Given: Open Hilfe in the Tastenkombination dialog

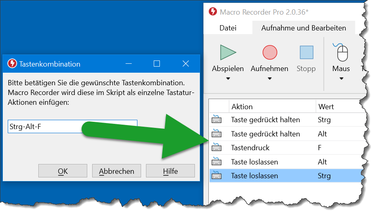Looking at the screenshot, I should tap(170, 171).
